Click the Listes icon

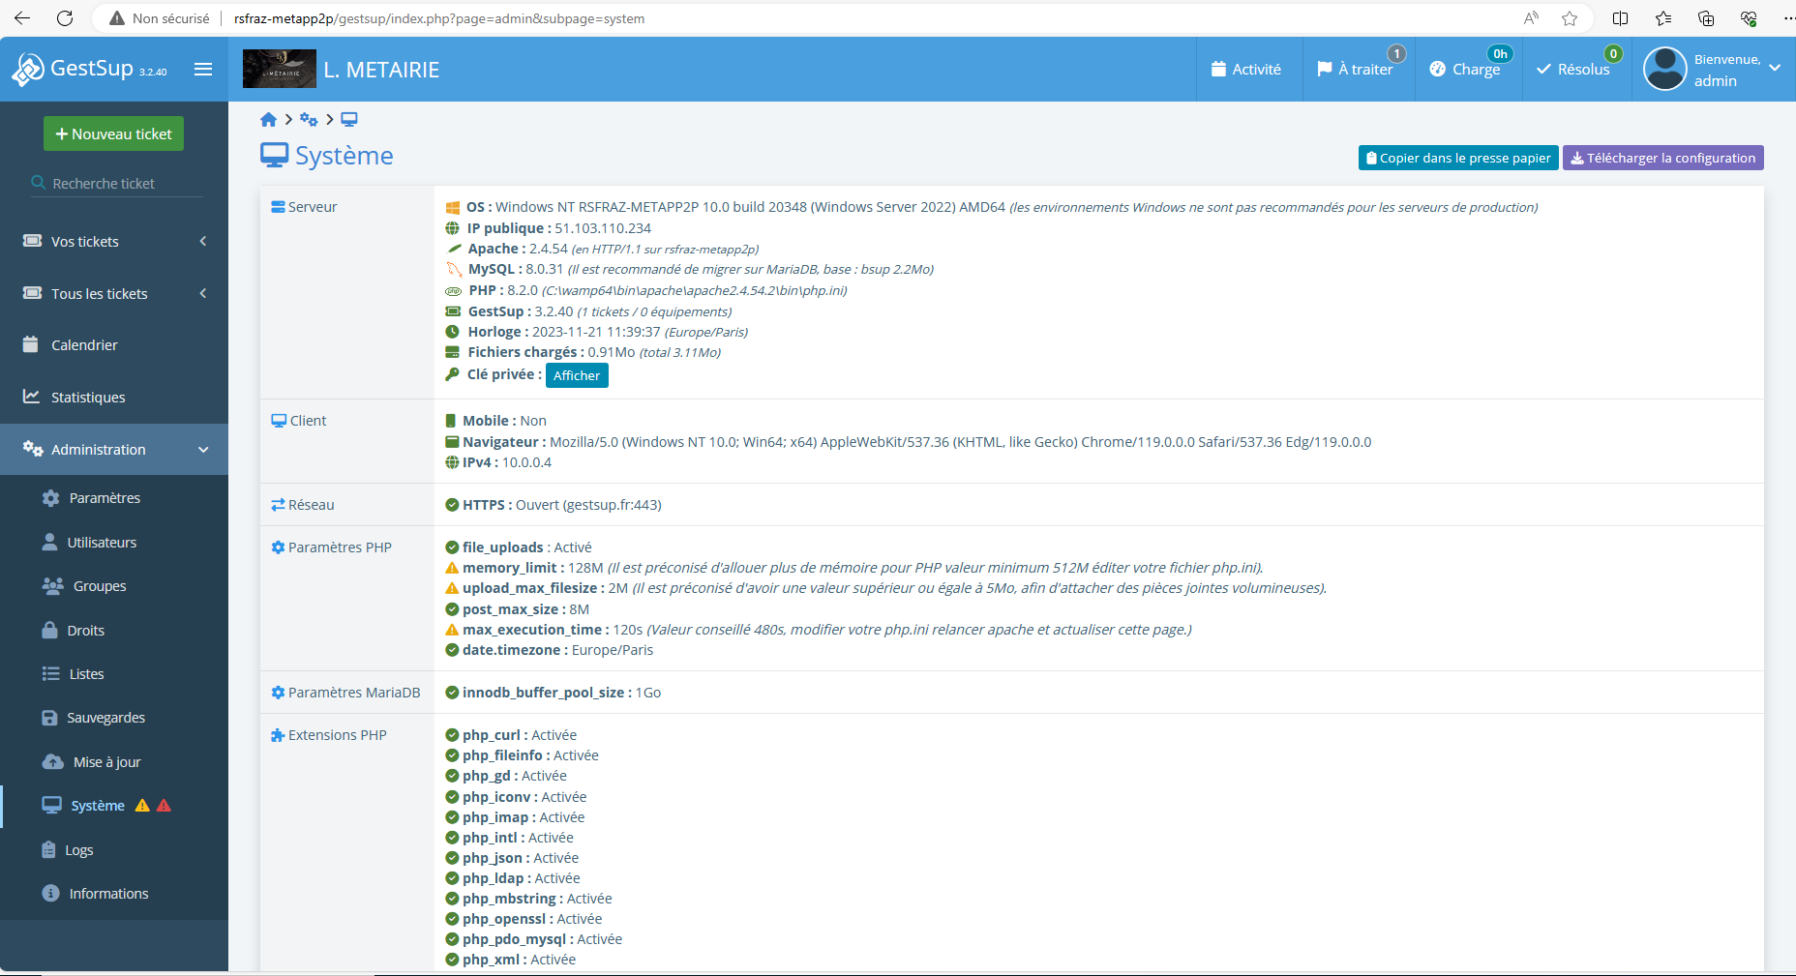pyautogui.click(x=51, y=673)
